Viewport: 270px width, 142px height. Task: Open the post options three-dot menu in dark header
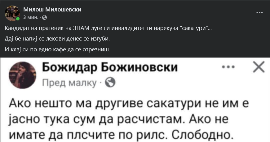tap(260, 13)
